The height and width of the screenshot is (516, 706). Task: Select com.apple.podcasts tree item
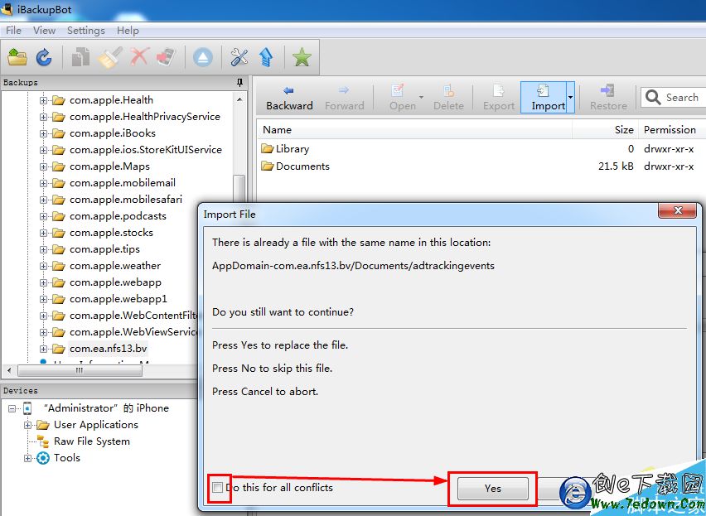[x=118, y=216]
